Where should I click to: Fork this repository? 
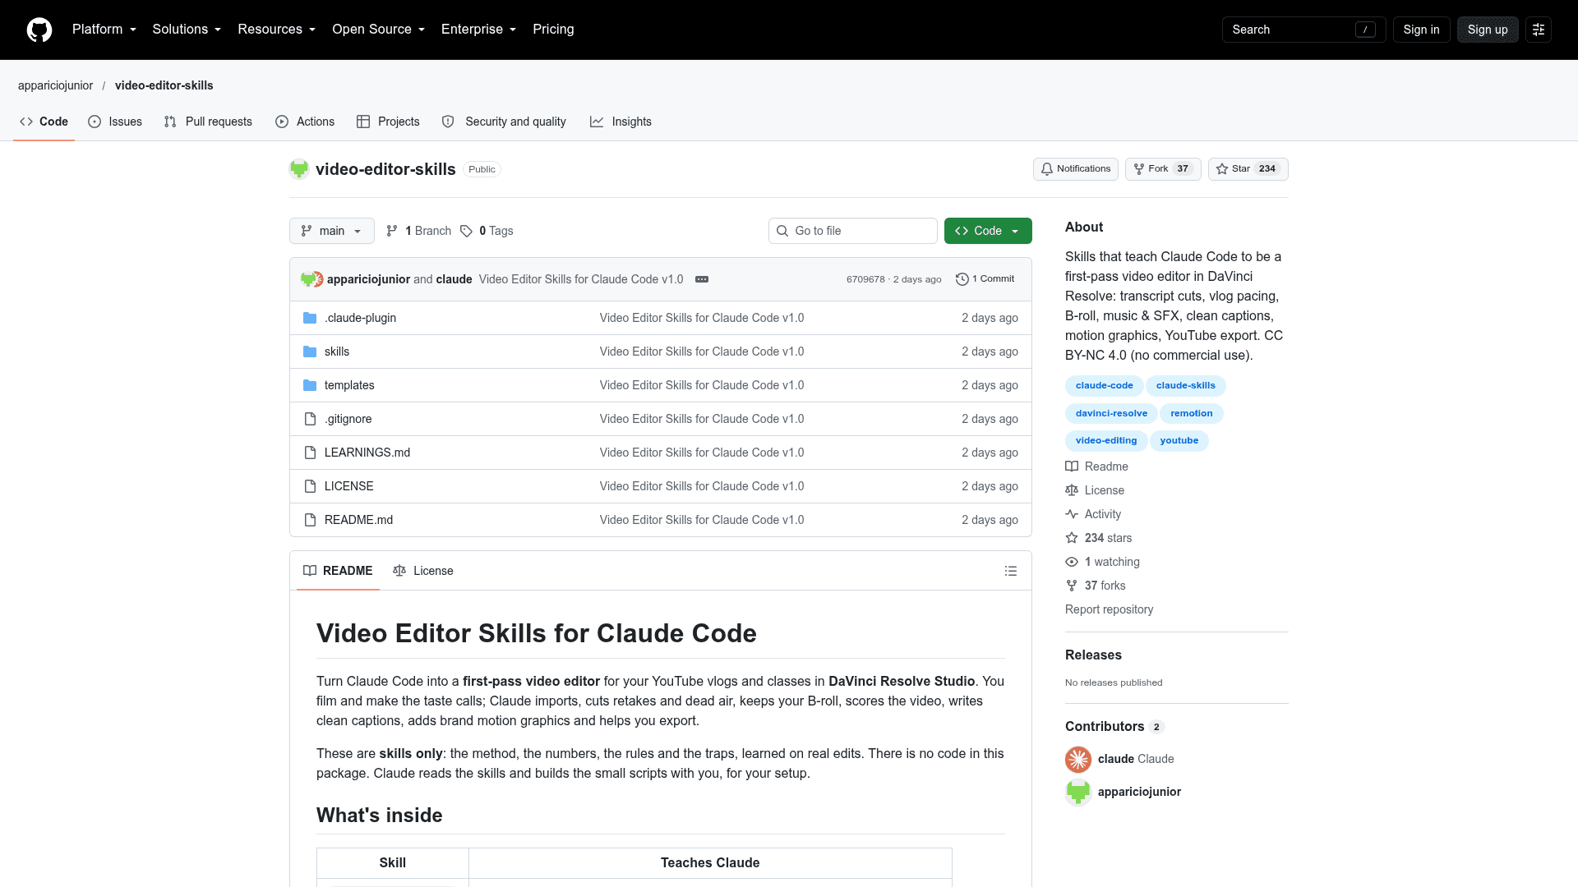click(1163, 169)
